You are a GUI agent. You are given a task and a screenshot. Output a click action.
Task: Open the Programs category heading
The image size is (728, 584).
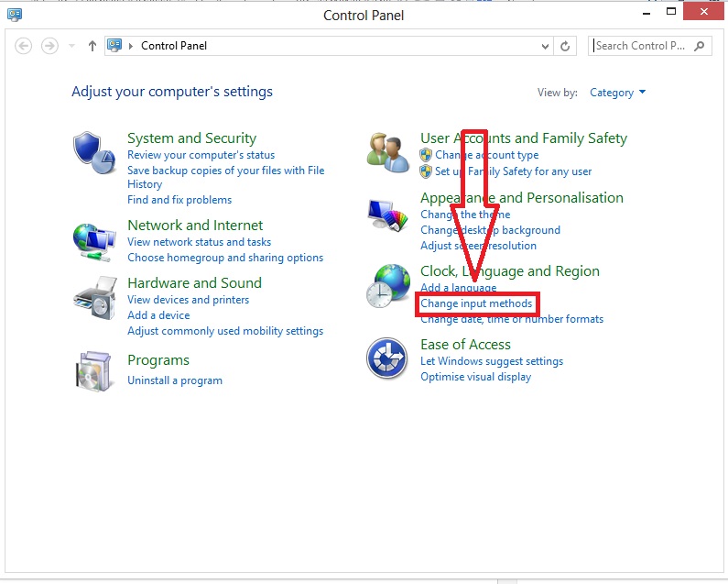pyautogui.click(x=158, y=360)
